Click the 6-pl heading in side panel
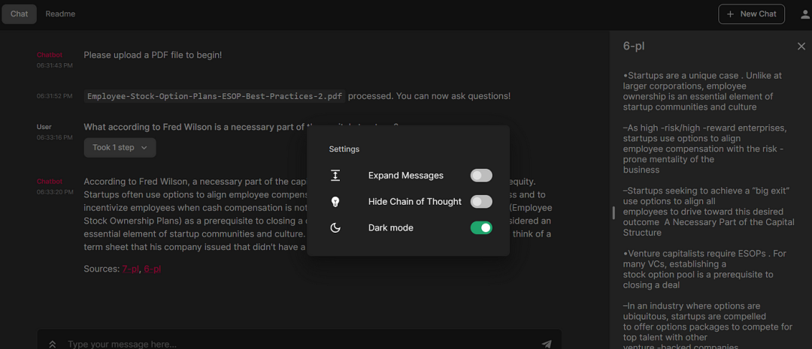 click(634, 47)
